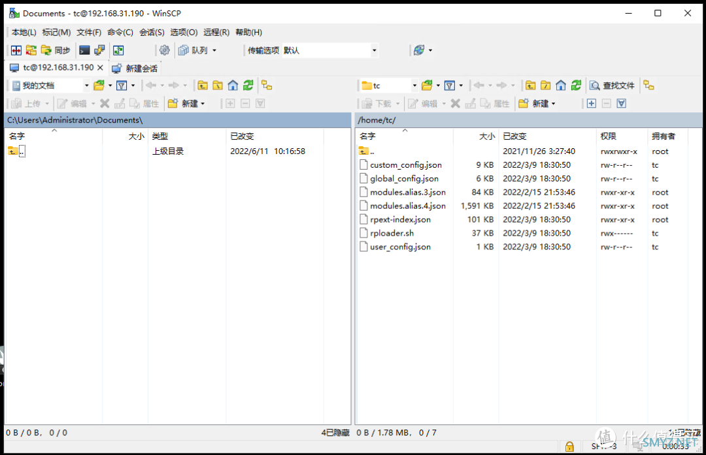706x455 pixels.
Task: Click the Find Files (查找文件) button
Action: pyautogui.click(x=613, y=86)
